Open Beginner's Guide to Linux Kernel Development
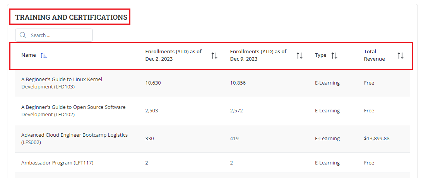421x178 pixels. [62, 83]
